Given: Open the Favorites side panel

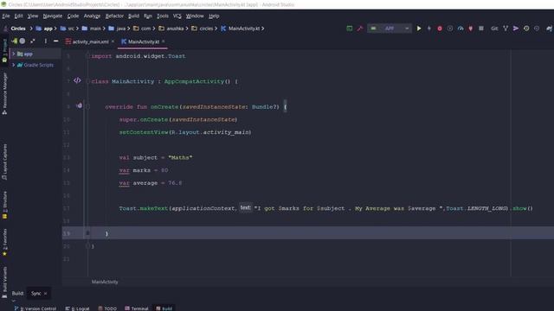Looking at the screenshot, I should pyautogui.click(x=4, y=242).
